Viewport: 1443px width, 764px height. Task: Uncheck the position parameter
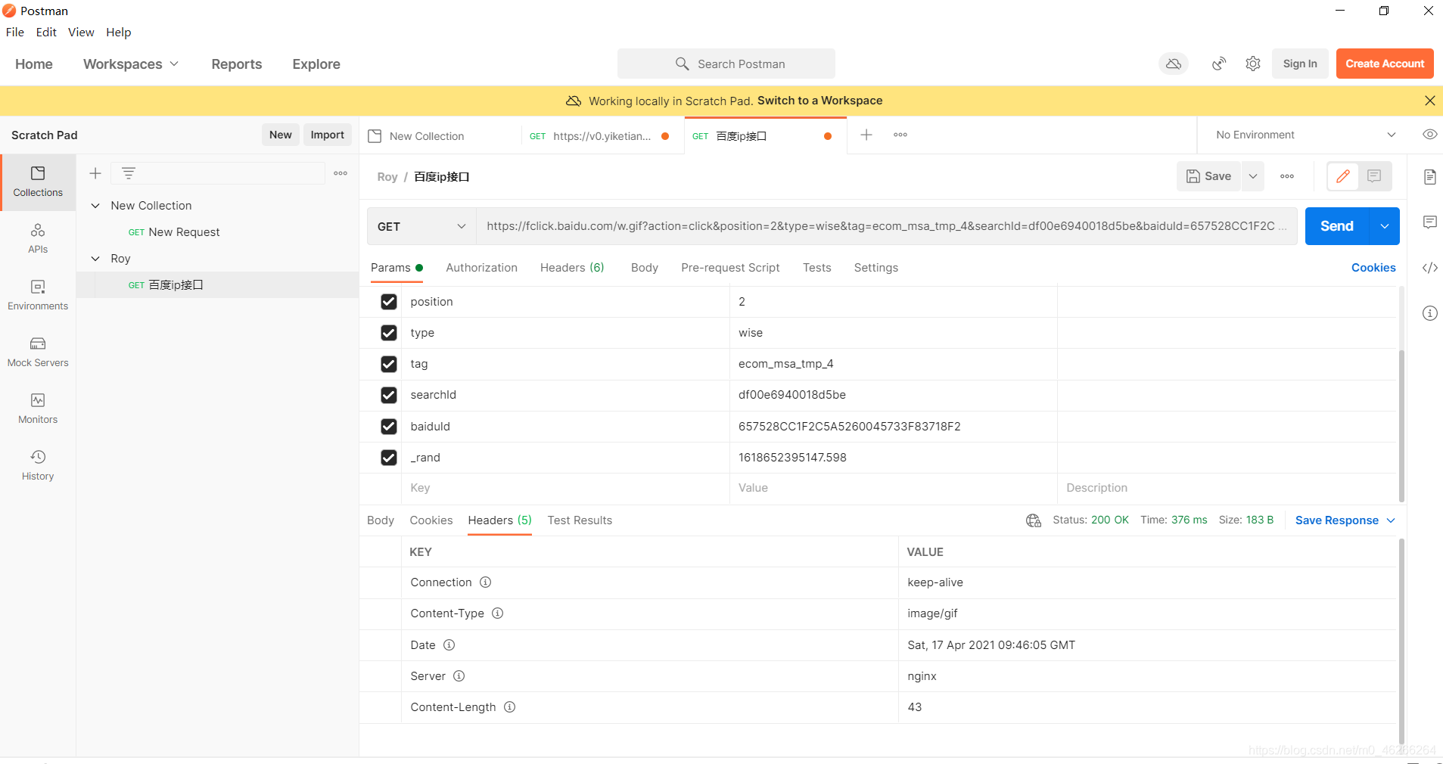point(389,302)
